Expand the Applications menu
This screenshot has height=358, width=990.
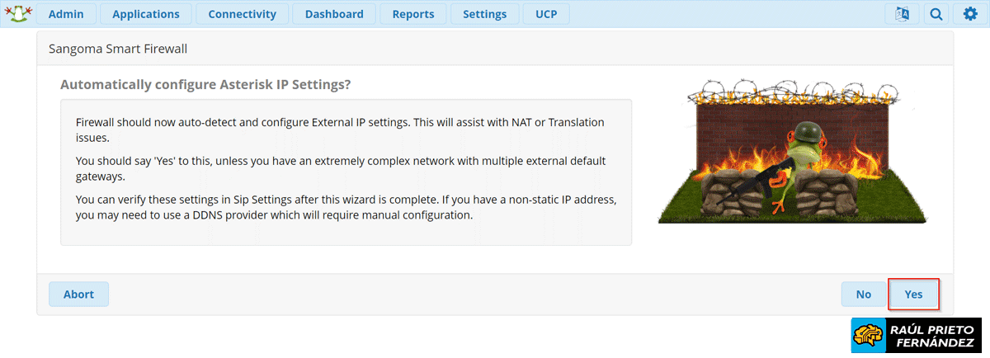coord(146,14)
